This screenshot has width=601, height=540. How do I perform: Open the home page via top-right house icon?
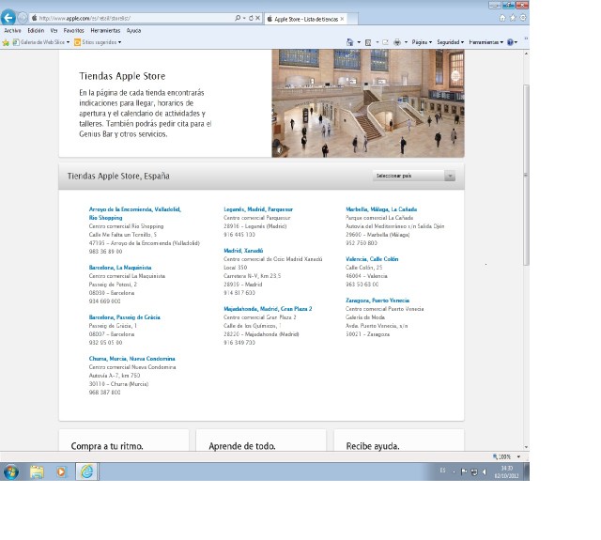click(502, 18)
